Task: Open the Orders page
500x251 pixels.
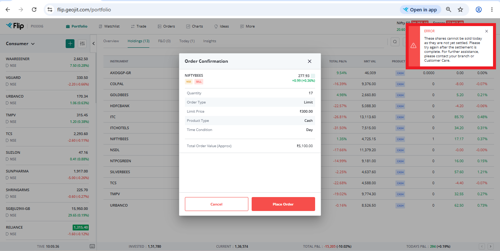Action: 166,26
